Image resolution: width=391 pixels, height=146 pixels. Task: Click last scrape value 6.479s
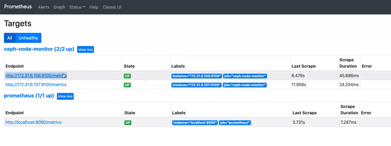(298, 76)
